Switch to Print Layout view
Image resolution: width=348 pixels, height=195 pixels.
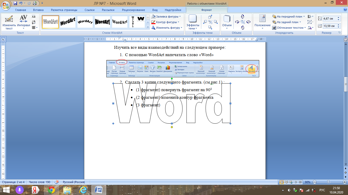pyautogui.click(x=282, y=182)
